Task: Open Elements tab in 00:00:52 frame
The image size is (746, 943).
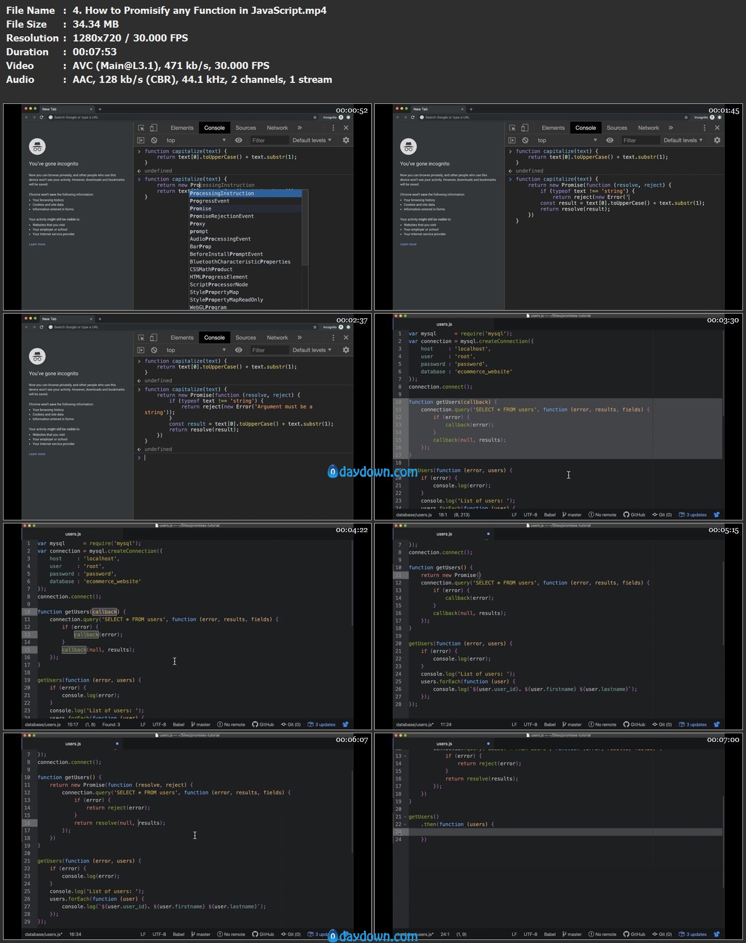Action: click(x=182, y=128)
